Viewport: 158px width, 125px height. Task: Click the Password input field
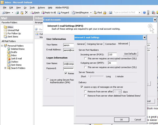click(69, 69)
